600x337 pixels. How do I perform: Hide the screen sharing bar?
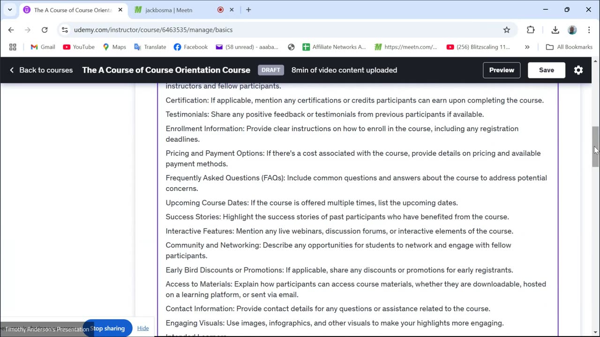pos(143,328)
